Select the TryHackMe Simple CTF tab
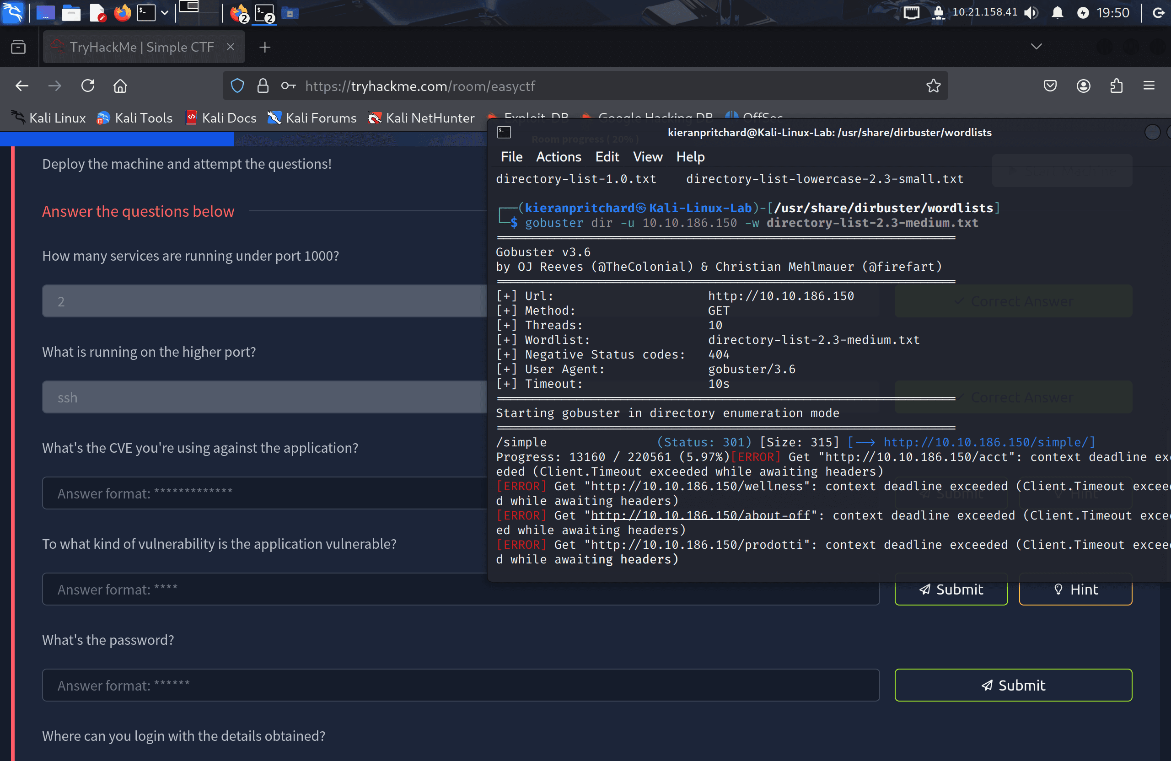The width and height of the screenshot is (1171, 761). 144,47
